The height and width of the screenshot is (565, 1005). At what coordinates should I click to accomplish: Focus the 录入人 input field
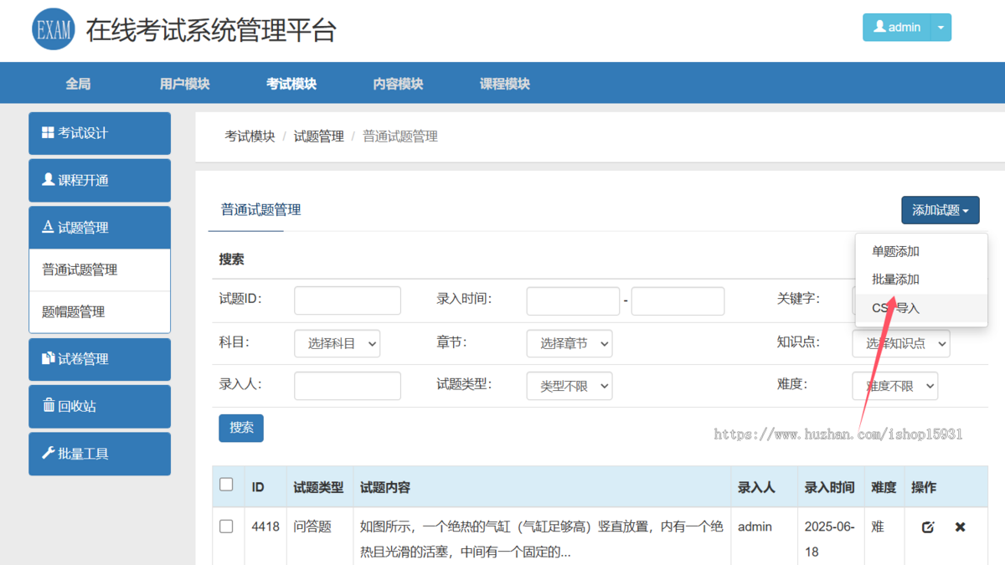pos(348,387)
